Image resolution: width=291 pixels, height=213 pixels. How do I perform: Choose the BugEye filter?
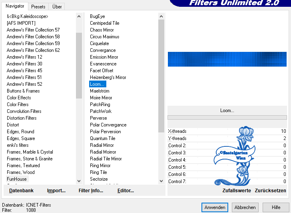98,16
